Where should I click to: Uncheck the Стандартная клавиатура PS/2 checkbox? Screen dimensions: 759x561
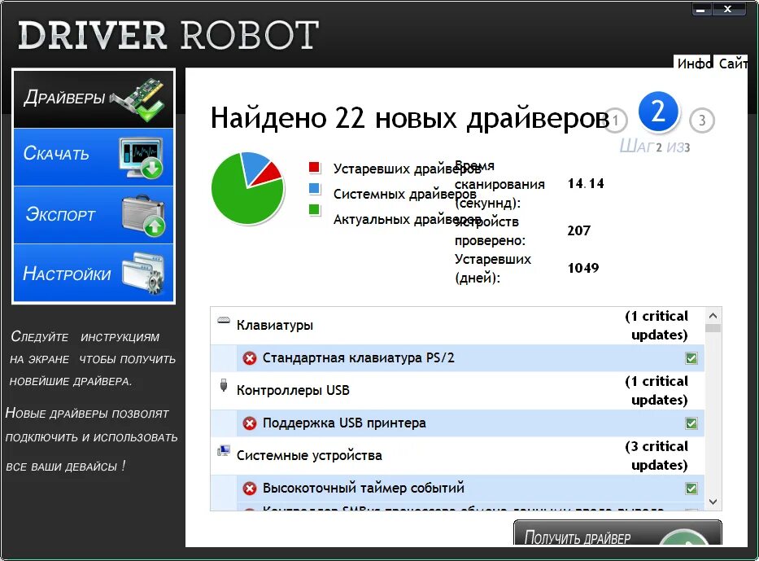691,358
